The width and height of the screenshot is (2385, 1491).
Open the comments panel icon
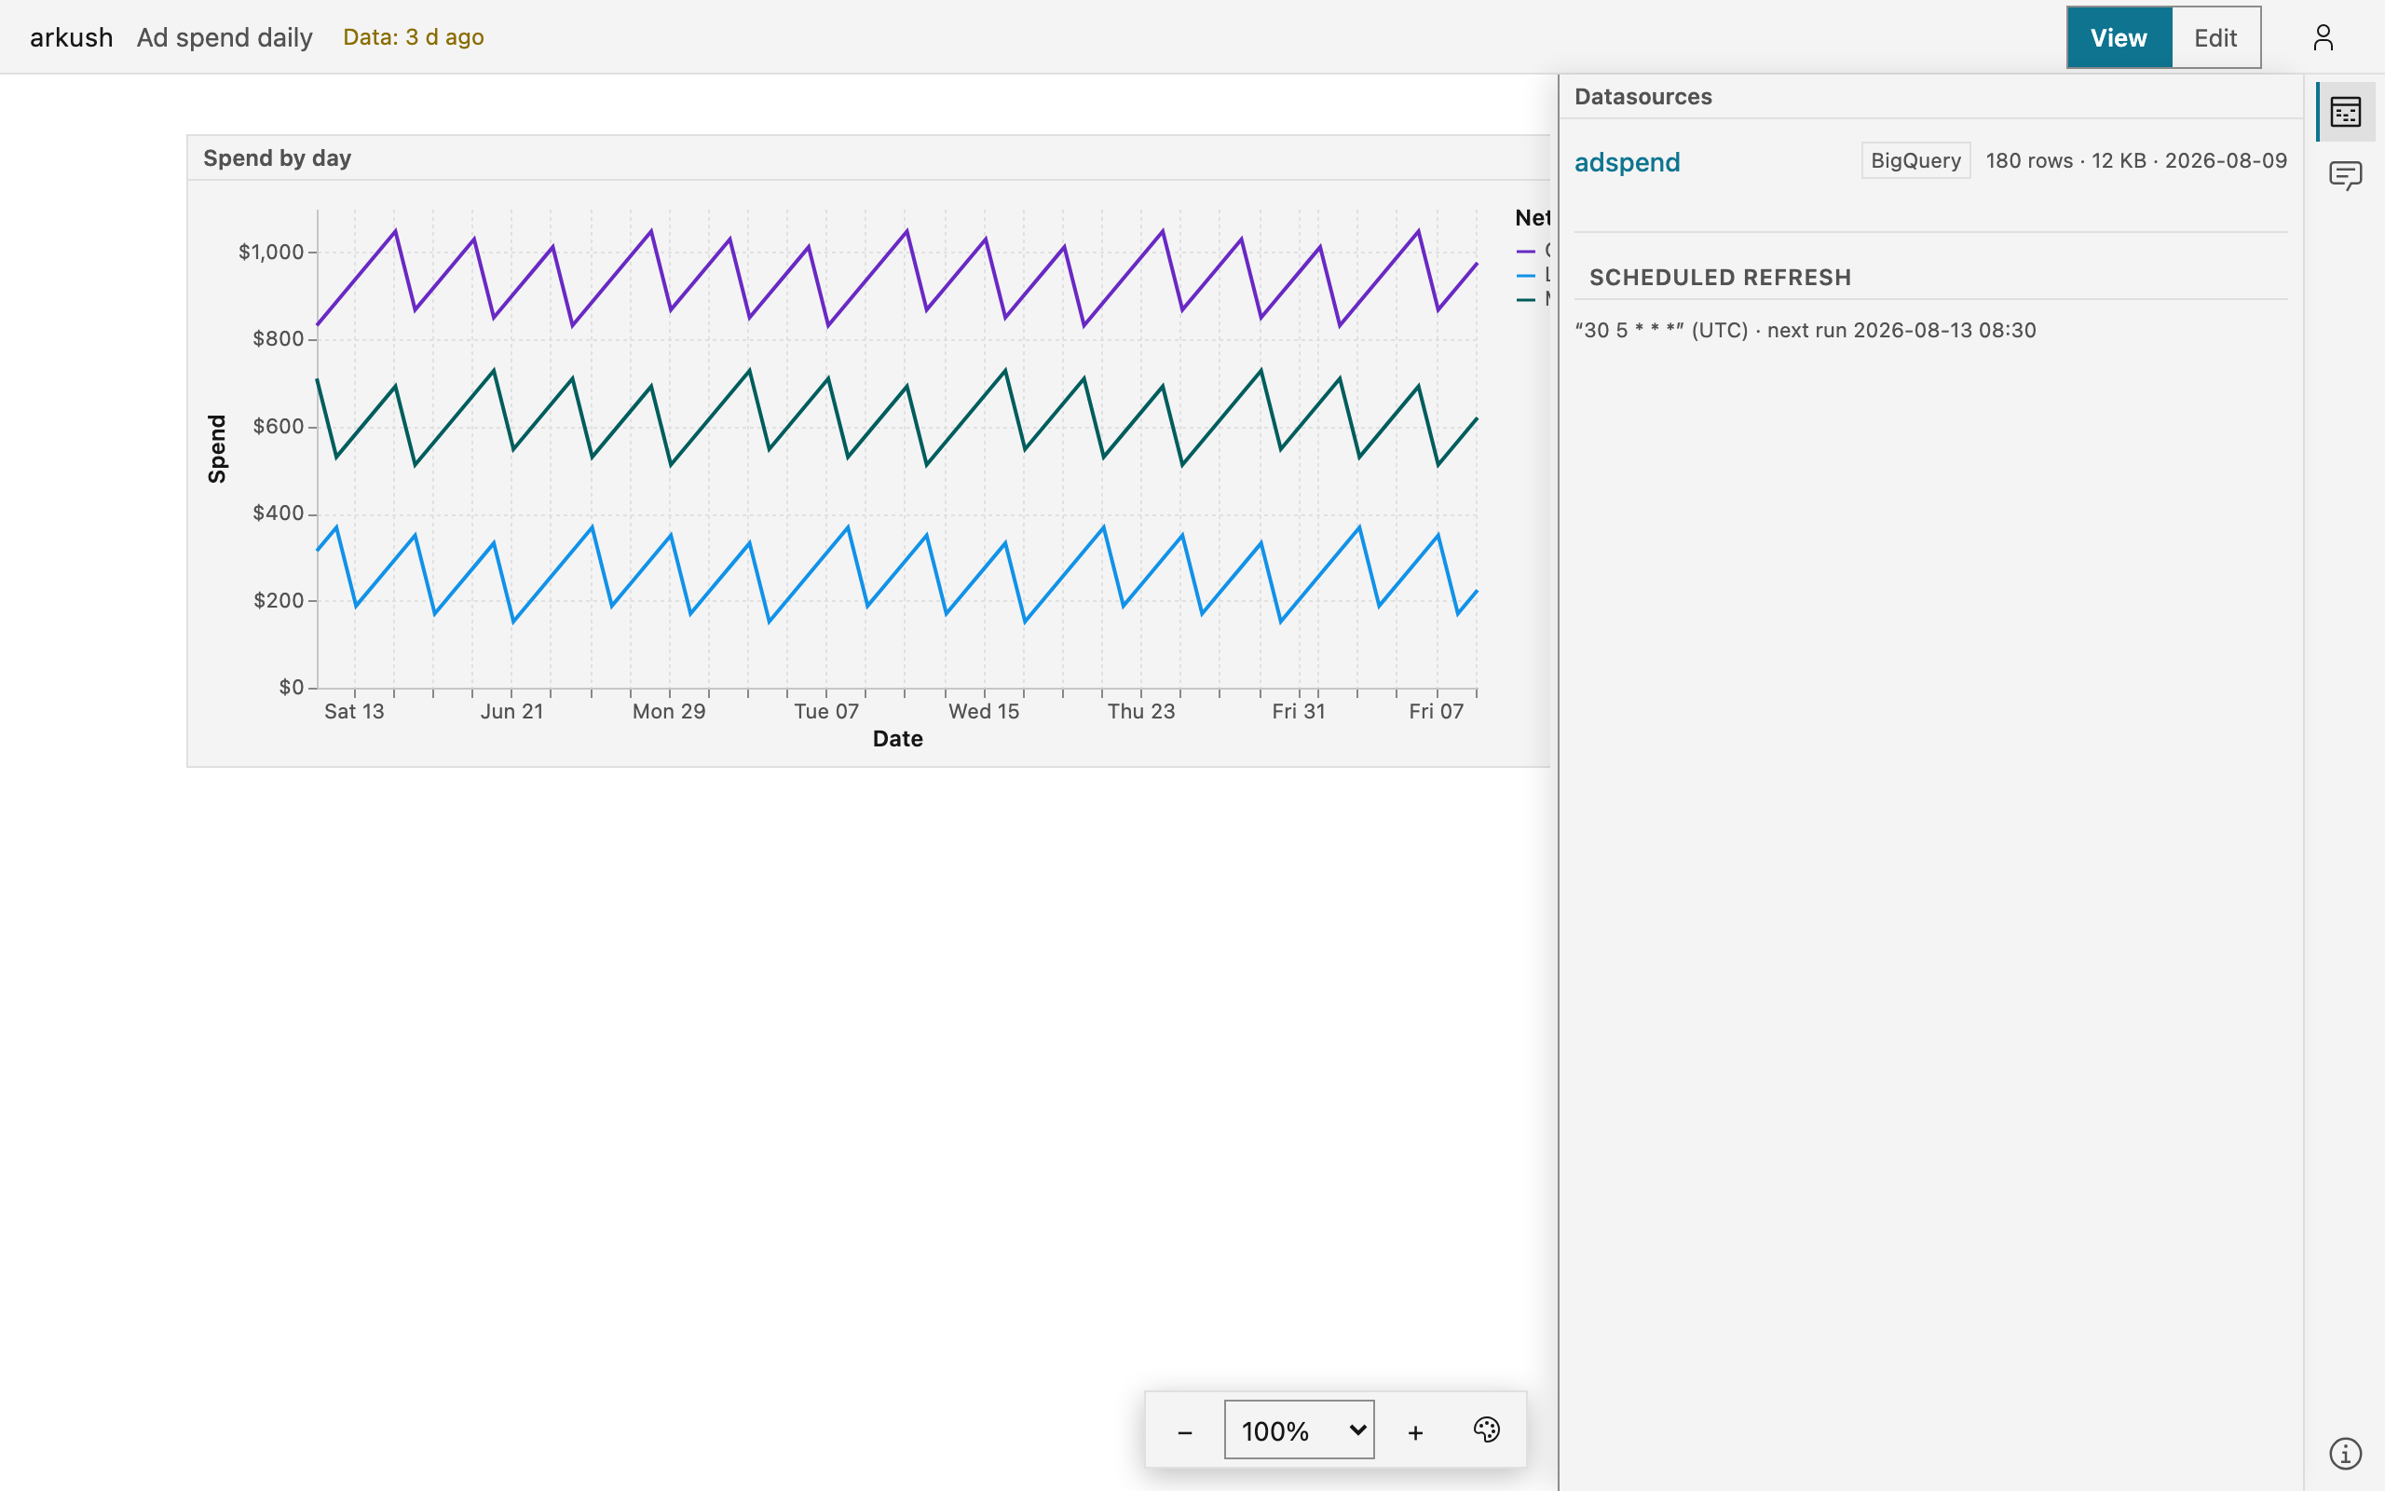[x=2346, y=176]
